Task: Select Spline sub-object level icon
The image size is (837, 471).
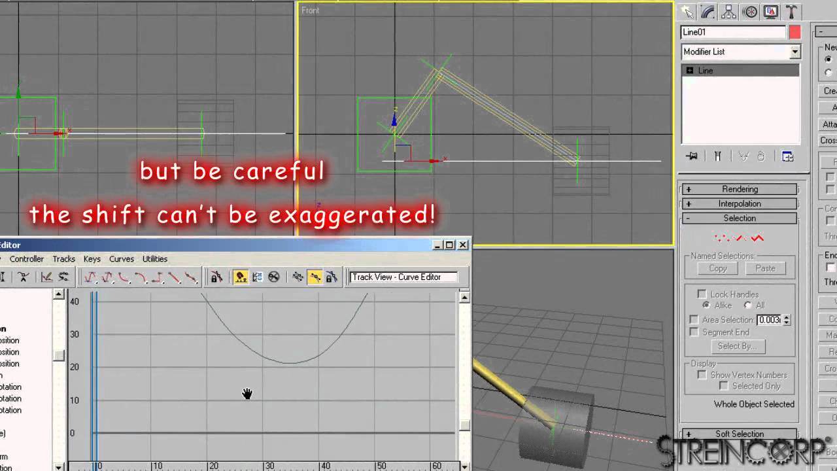Action: coord(757,238)
